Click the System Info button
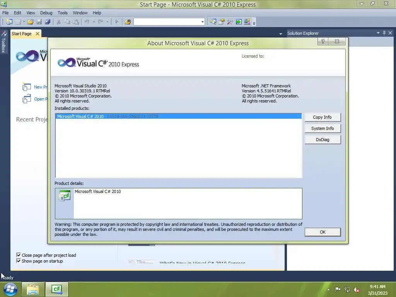Viewport: 396px width, 297px height. pos(323,128)
